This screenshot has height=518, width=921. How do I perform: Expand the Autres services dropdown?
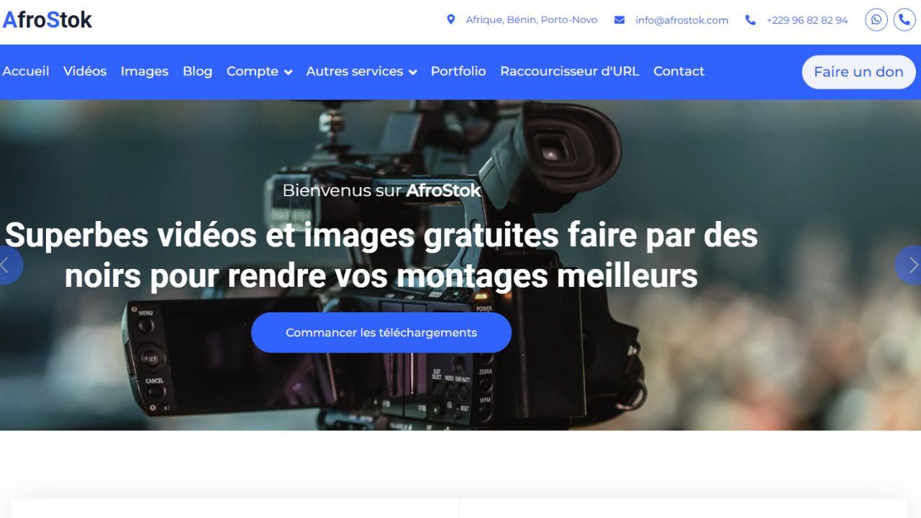[x=361, y=71]
